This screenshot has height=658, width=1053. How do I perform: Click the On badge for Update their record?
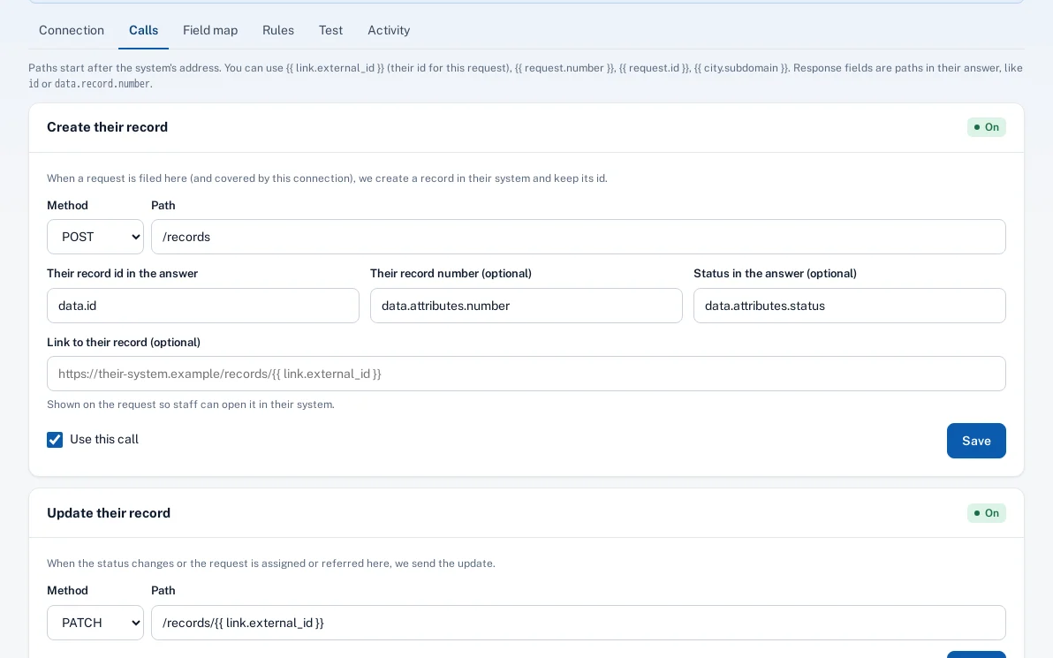(987, 513)
